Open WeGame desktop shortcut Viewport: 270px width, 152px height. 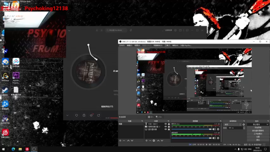pyautogui.click(x=5, y=77)
